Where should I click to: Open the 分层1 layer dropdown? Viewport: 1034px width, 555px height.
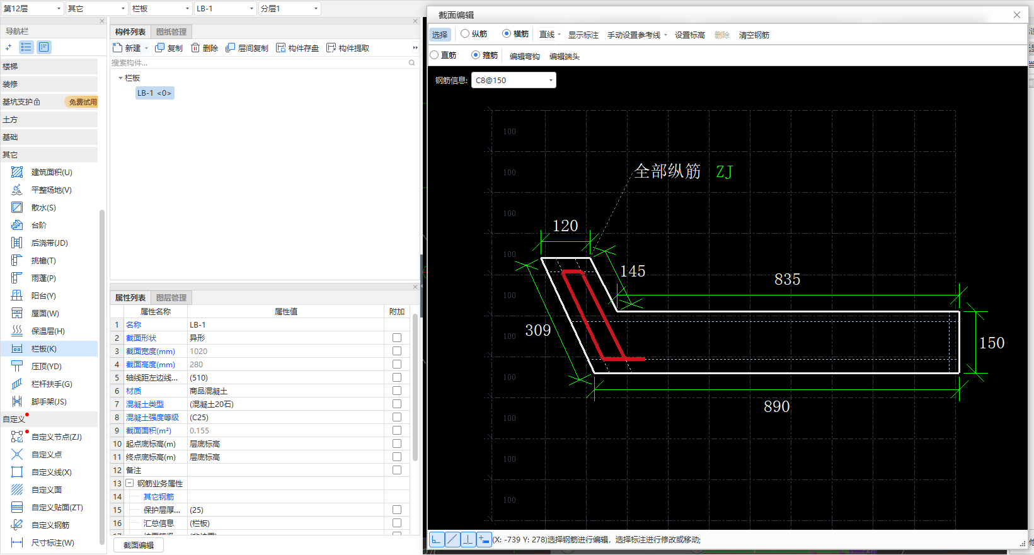pyautogui.click(x=289, y=8)
